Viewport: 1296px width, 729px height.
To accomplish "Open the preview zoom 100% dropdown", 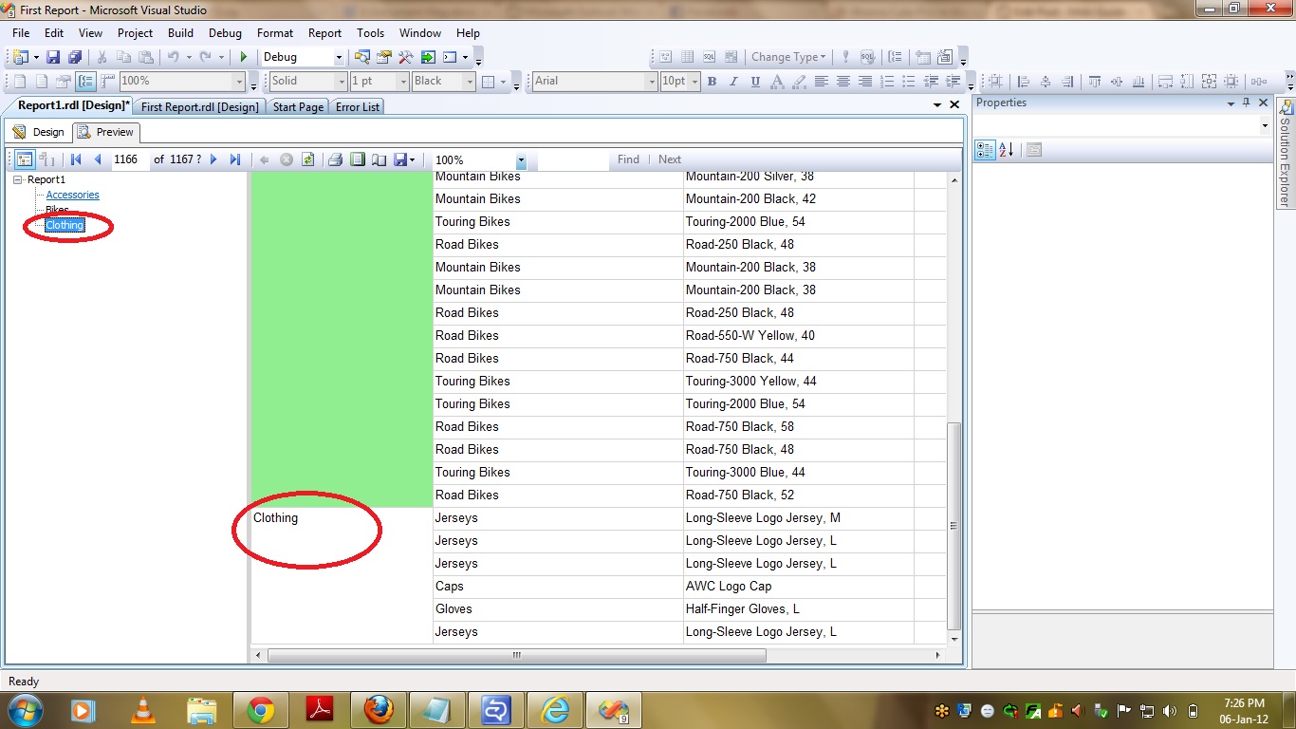I will click(521, 160).
